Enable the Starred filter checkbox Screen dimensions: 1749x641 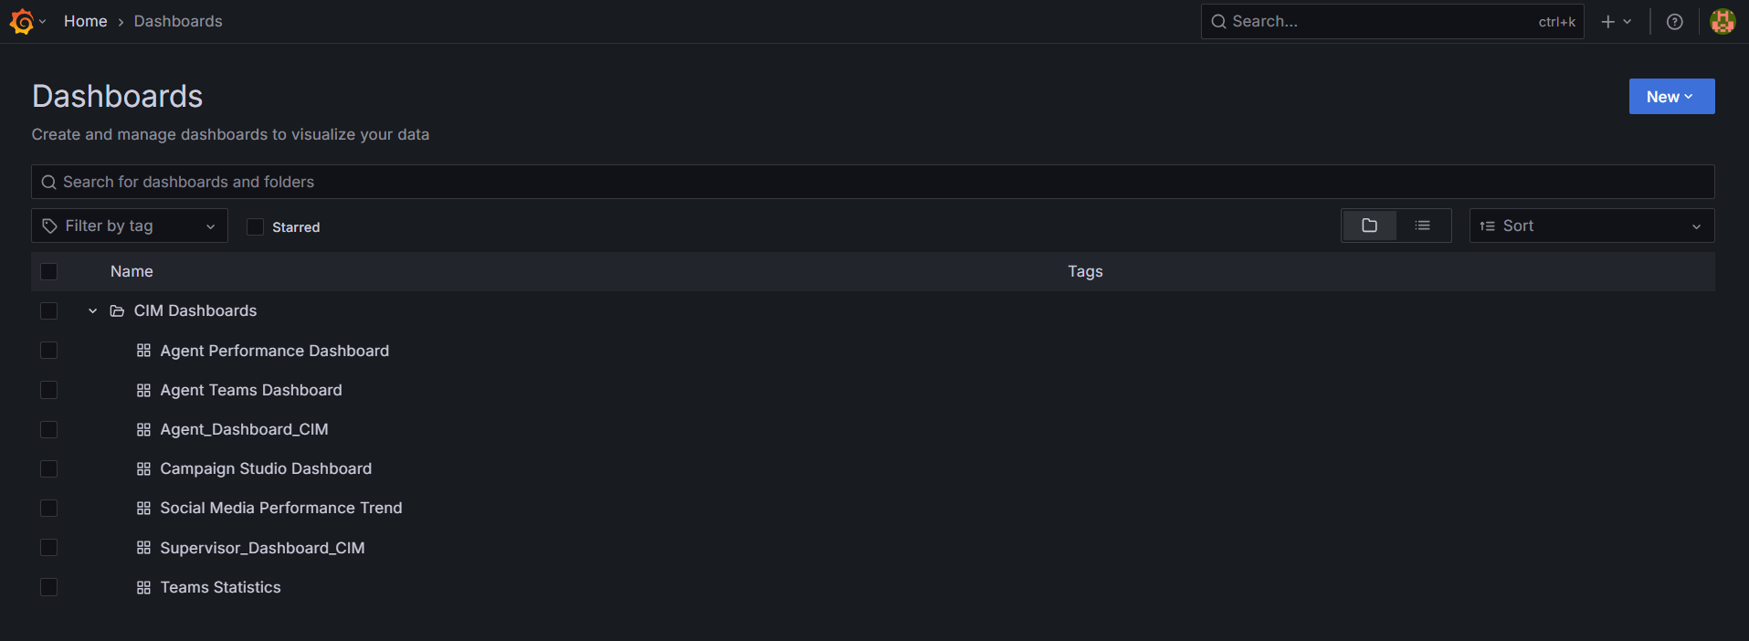256,226
